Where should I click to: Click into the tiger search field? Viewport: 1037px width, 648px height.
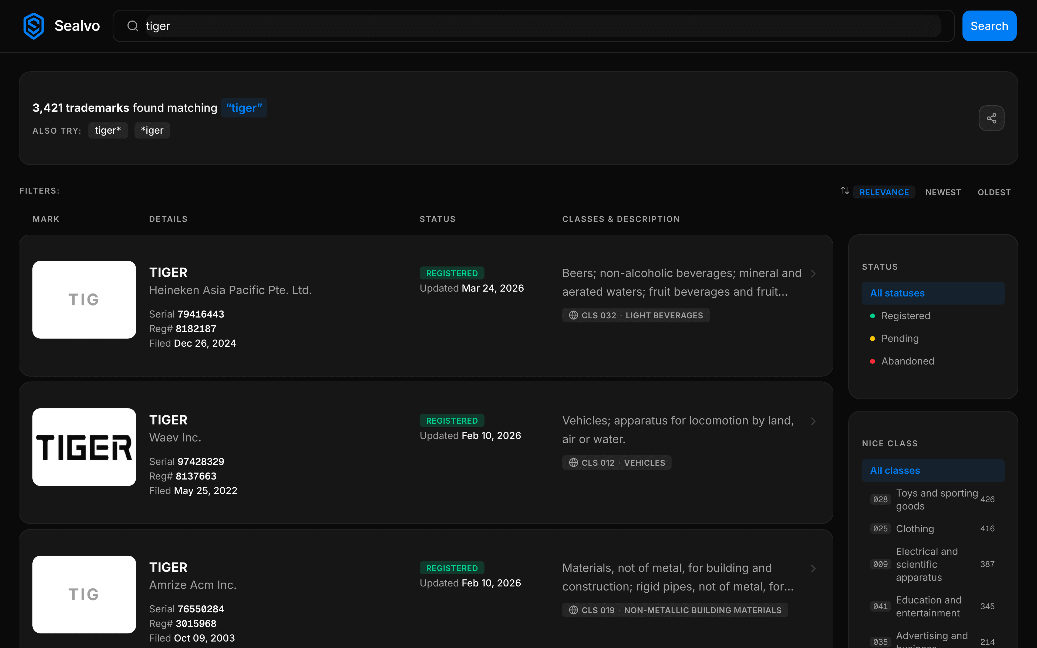[543, 26]
